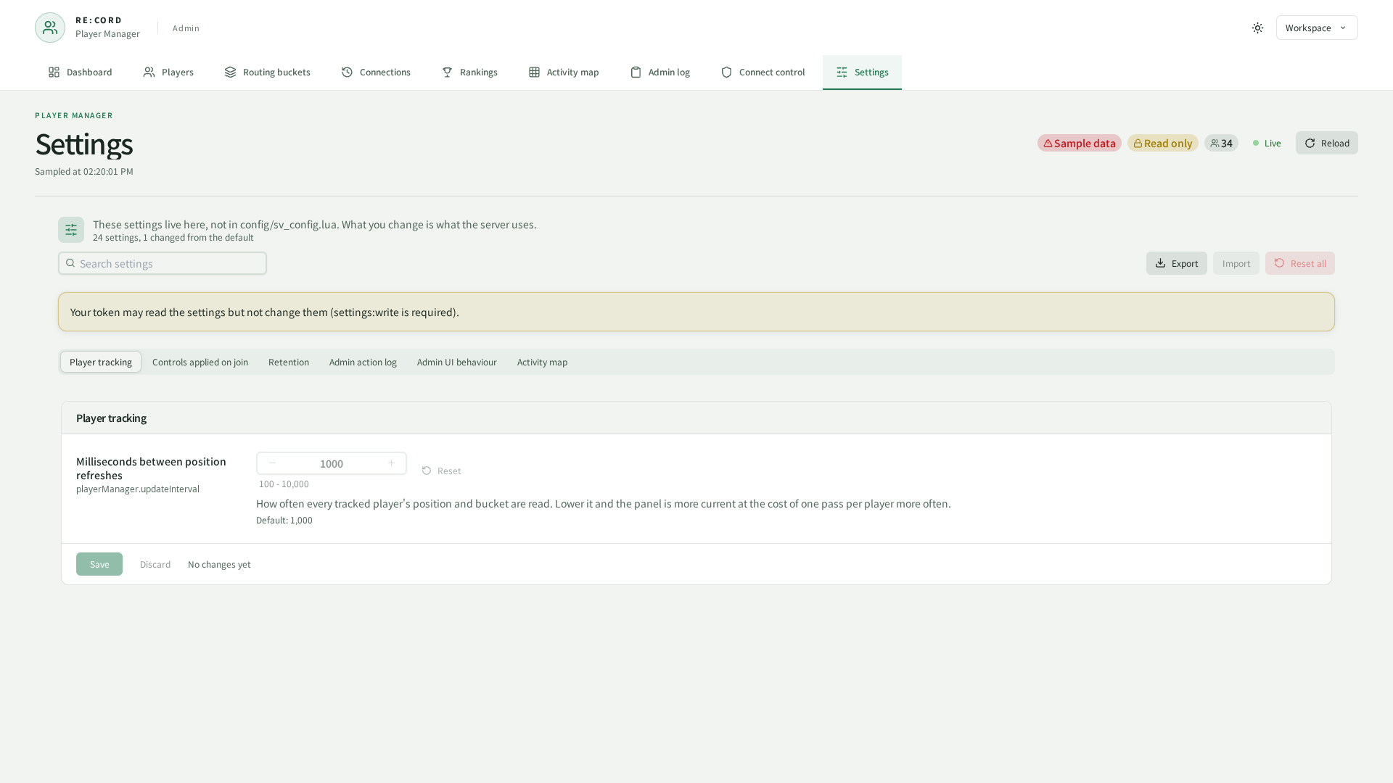Open the Workspace dropdown
1393x783 pixels.
[x=1317, y=28]
